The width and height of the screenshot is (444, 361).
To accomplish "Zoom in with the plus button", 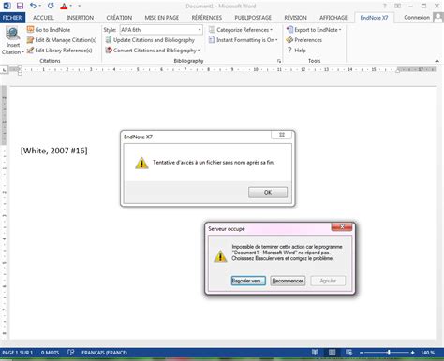I will pyautogui.click(x=412, y=353).
